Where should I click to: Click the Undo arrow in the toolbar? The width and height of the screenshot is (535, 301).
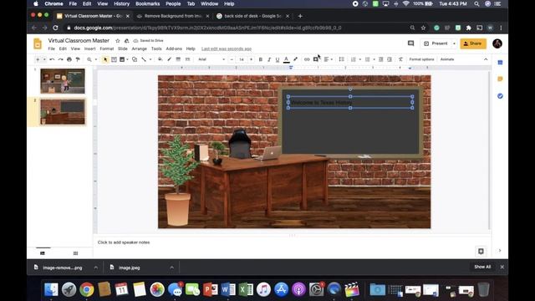coord(52,59)
